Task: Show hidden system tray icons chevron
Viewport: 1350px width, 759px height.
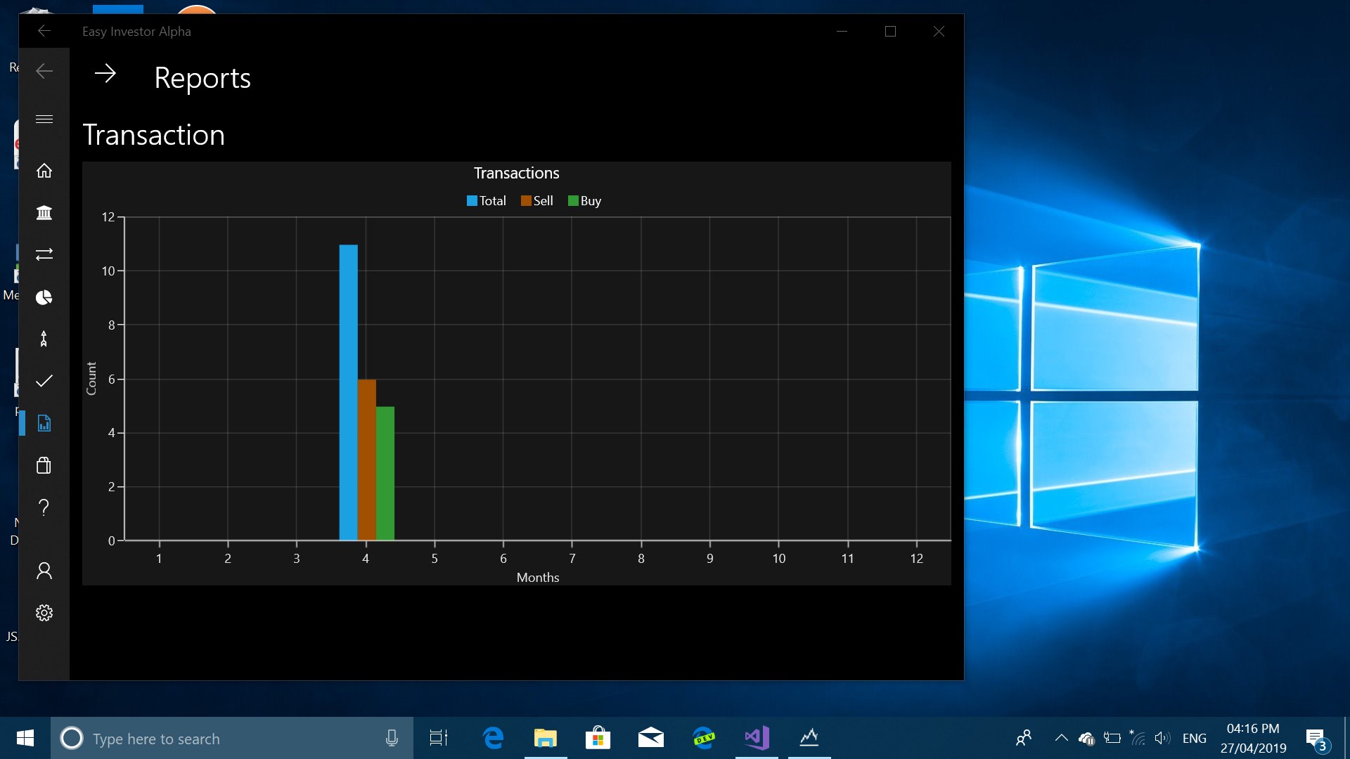Action: (1061, 738)
